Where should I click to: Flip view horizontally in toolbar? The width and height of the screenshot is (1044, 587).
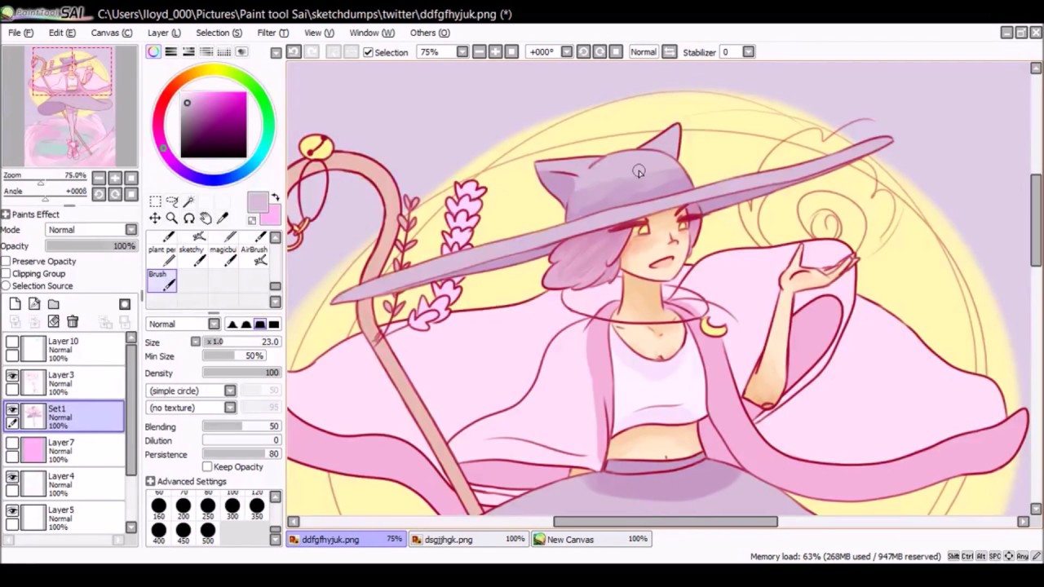(x=669, y=51)
